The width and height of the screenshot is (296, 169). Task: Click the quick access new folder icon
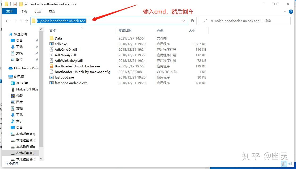click(x=21, y=4)
